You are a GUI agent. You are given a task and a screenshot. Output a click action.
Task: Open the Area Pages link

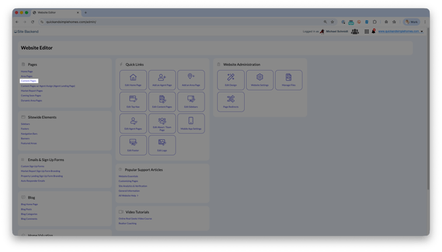point(26,77)
